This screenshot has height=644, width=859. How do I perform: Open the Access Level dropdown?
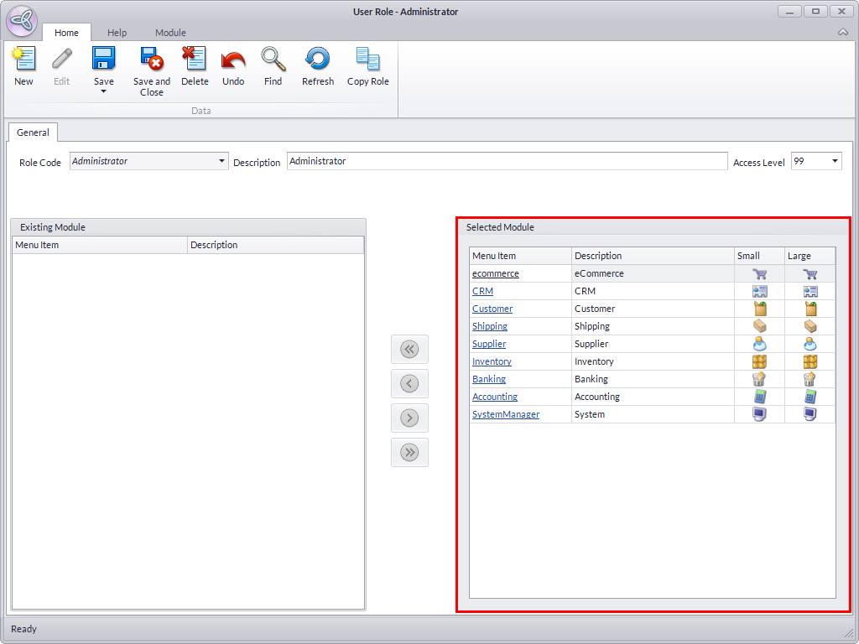pyautogui.click(x=835, y=161)
